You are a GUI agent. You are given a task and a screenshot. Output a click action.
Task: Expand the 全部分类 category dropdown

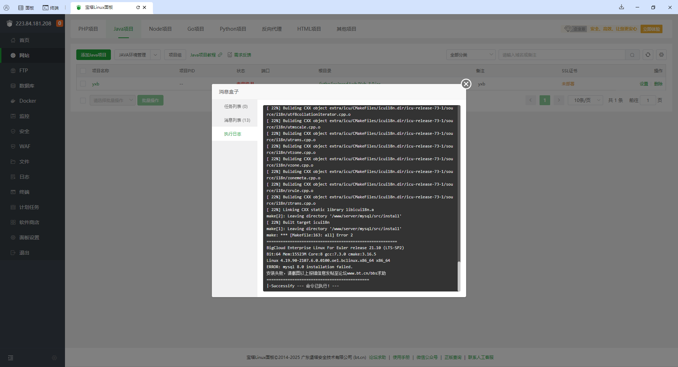[471, 55]
